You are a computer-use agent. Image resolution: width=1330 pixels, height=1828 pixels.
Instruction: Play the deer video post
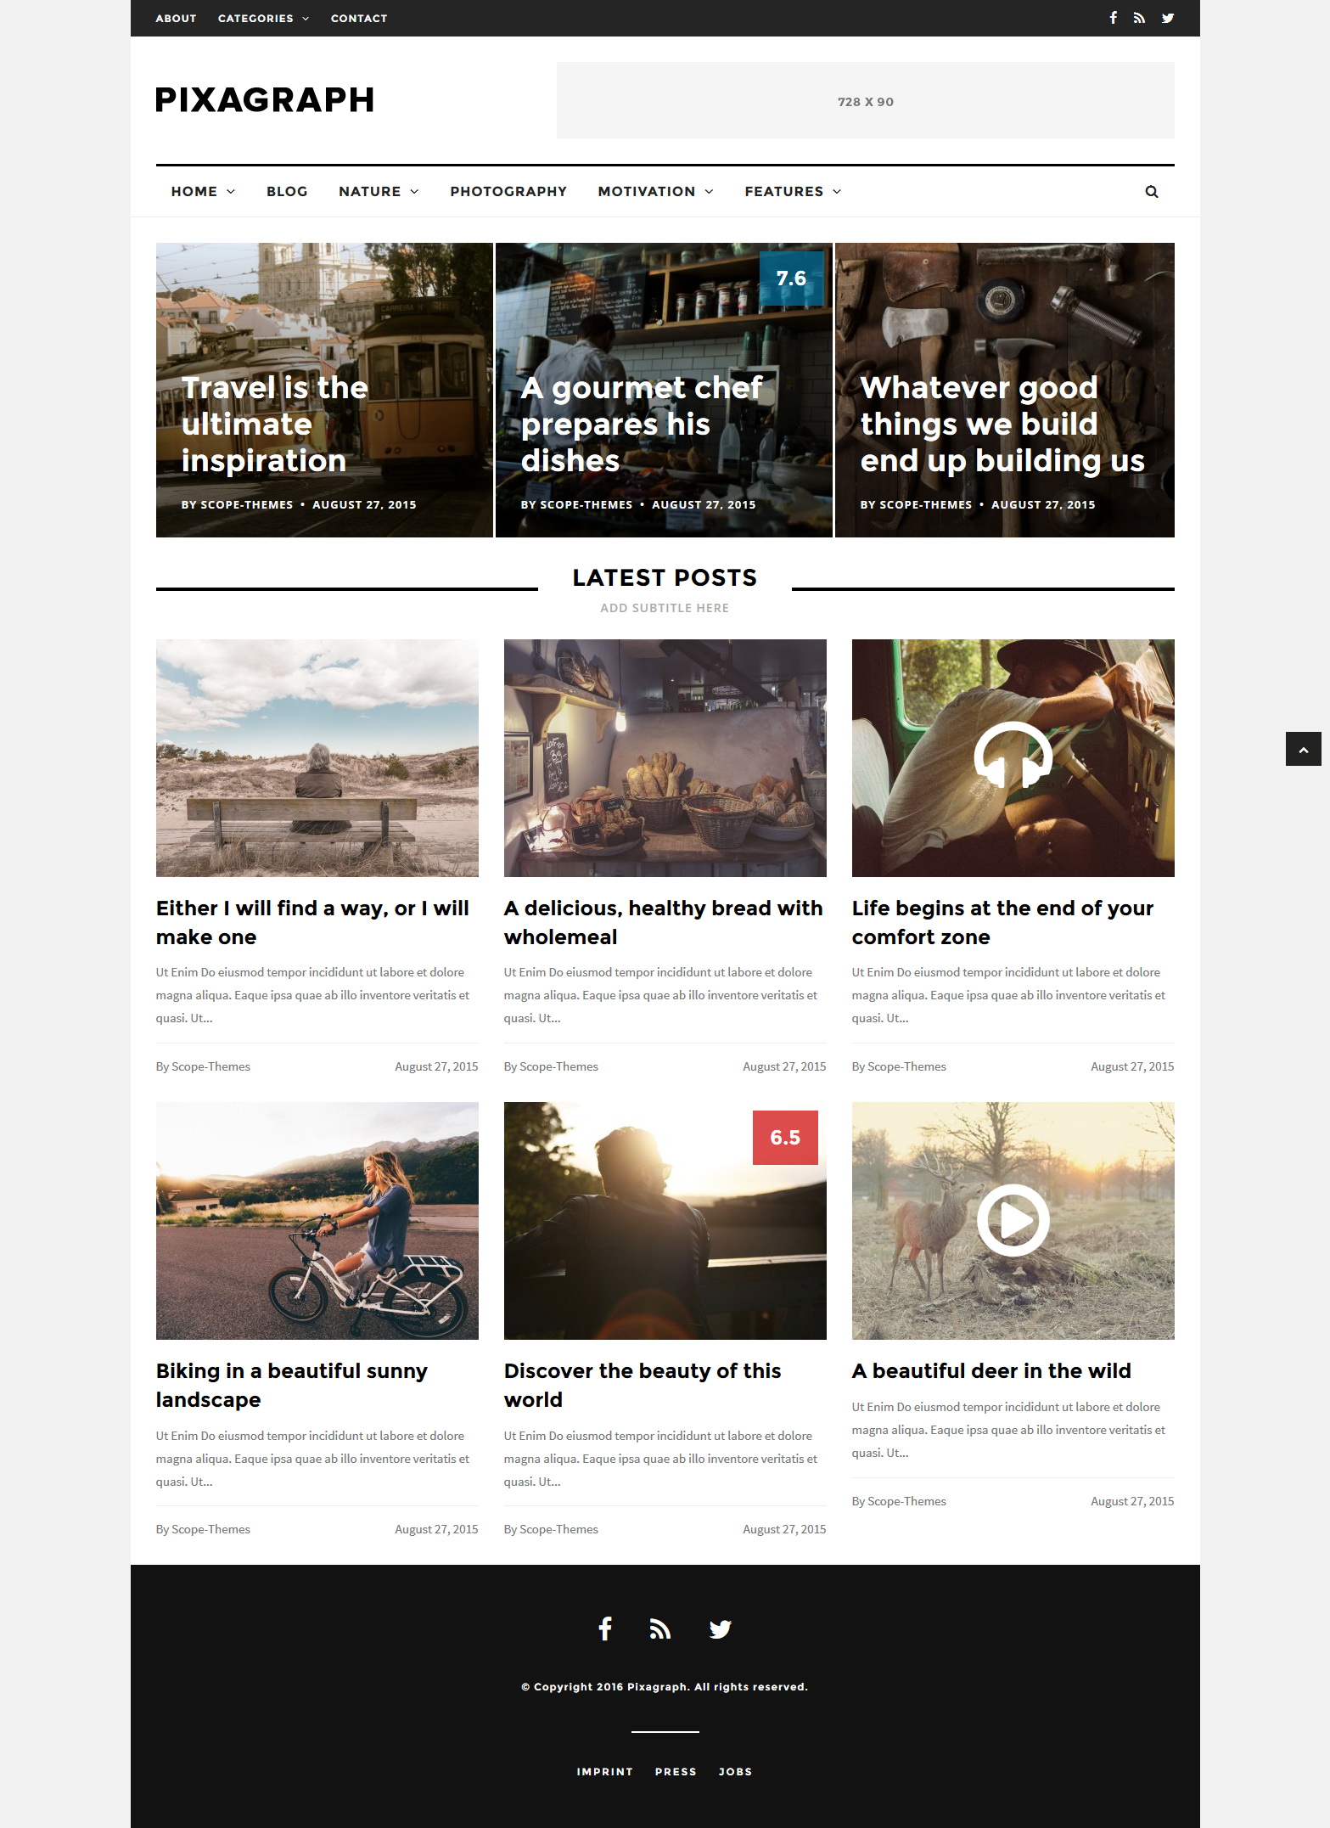pos(1013,1220)
